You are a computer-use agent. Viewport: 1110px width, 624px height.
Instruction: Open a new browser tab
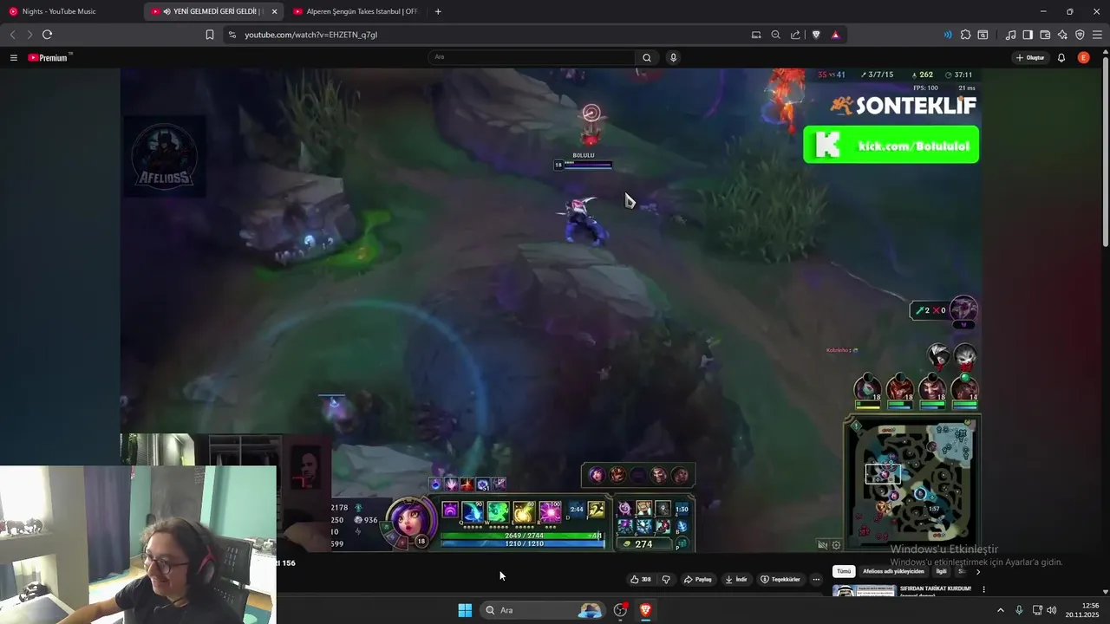pyautogui.click(x=438, y=11)
